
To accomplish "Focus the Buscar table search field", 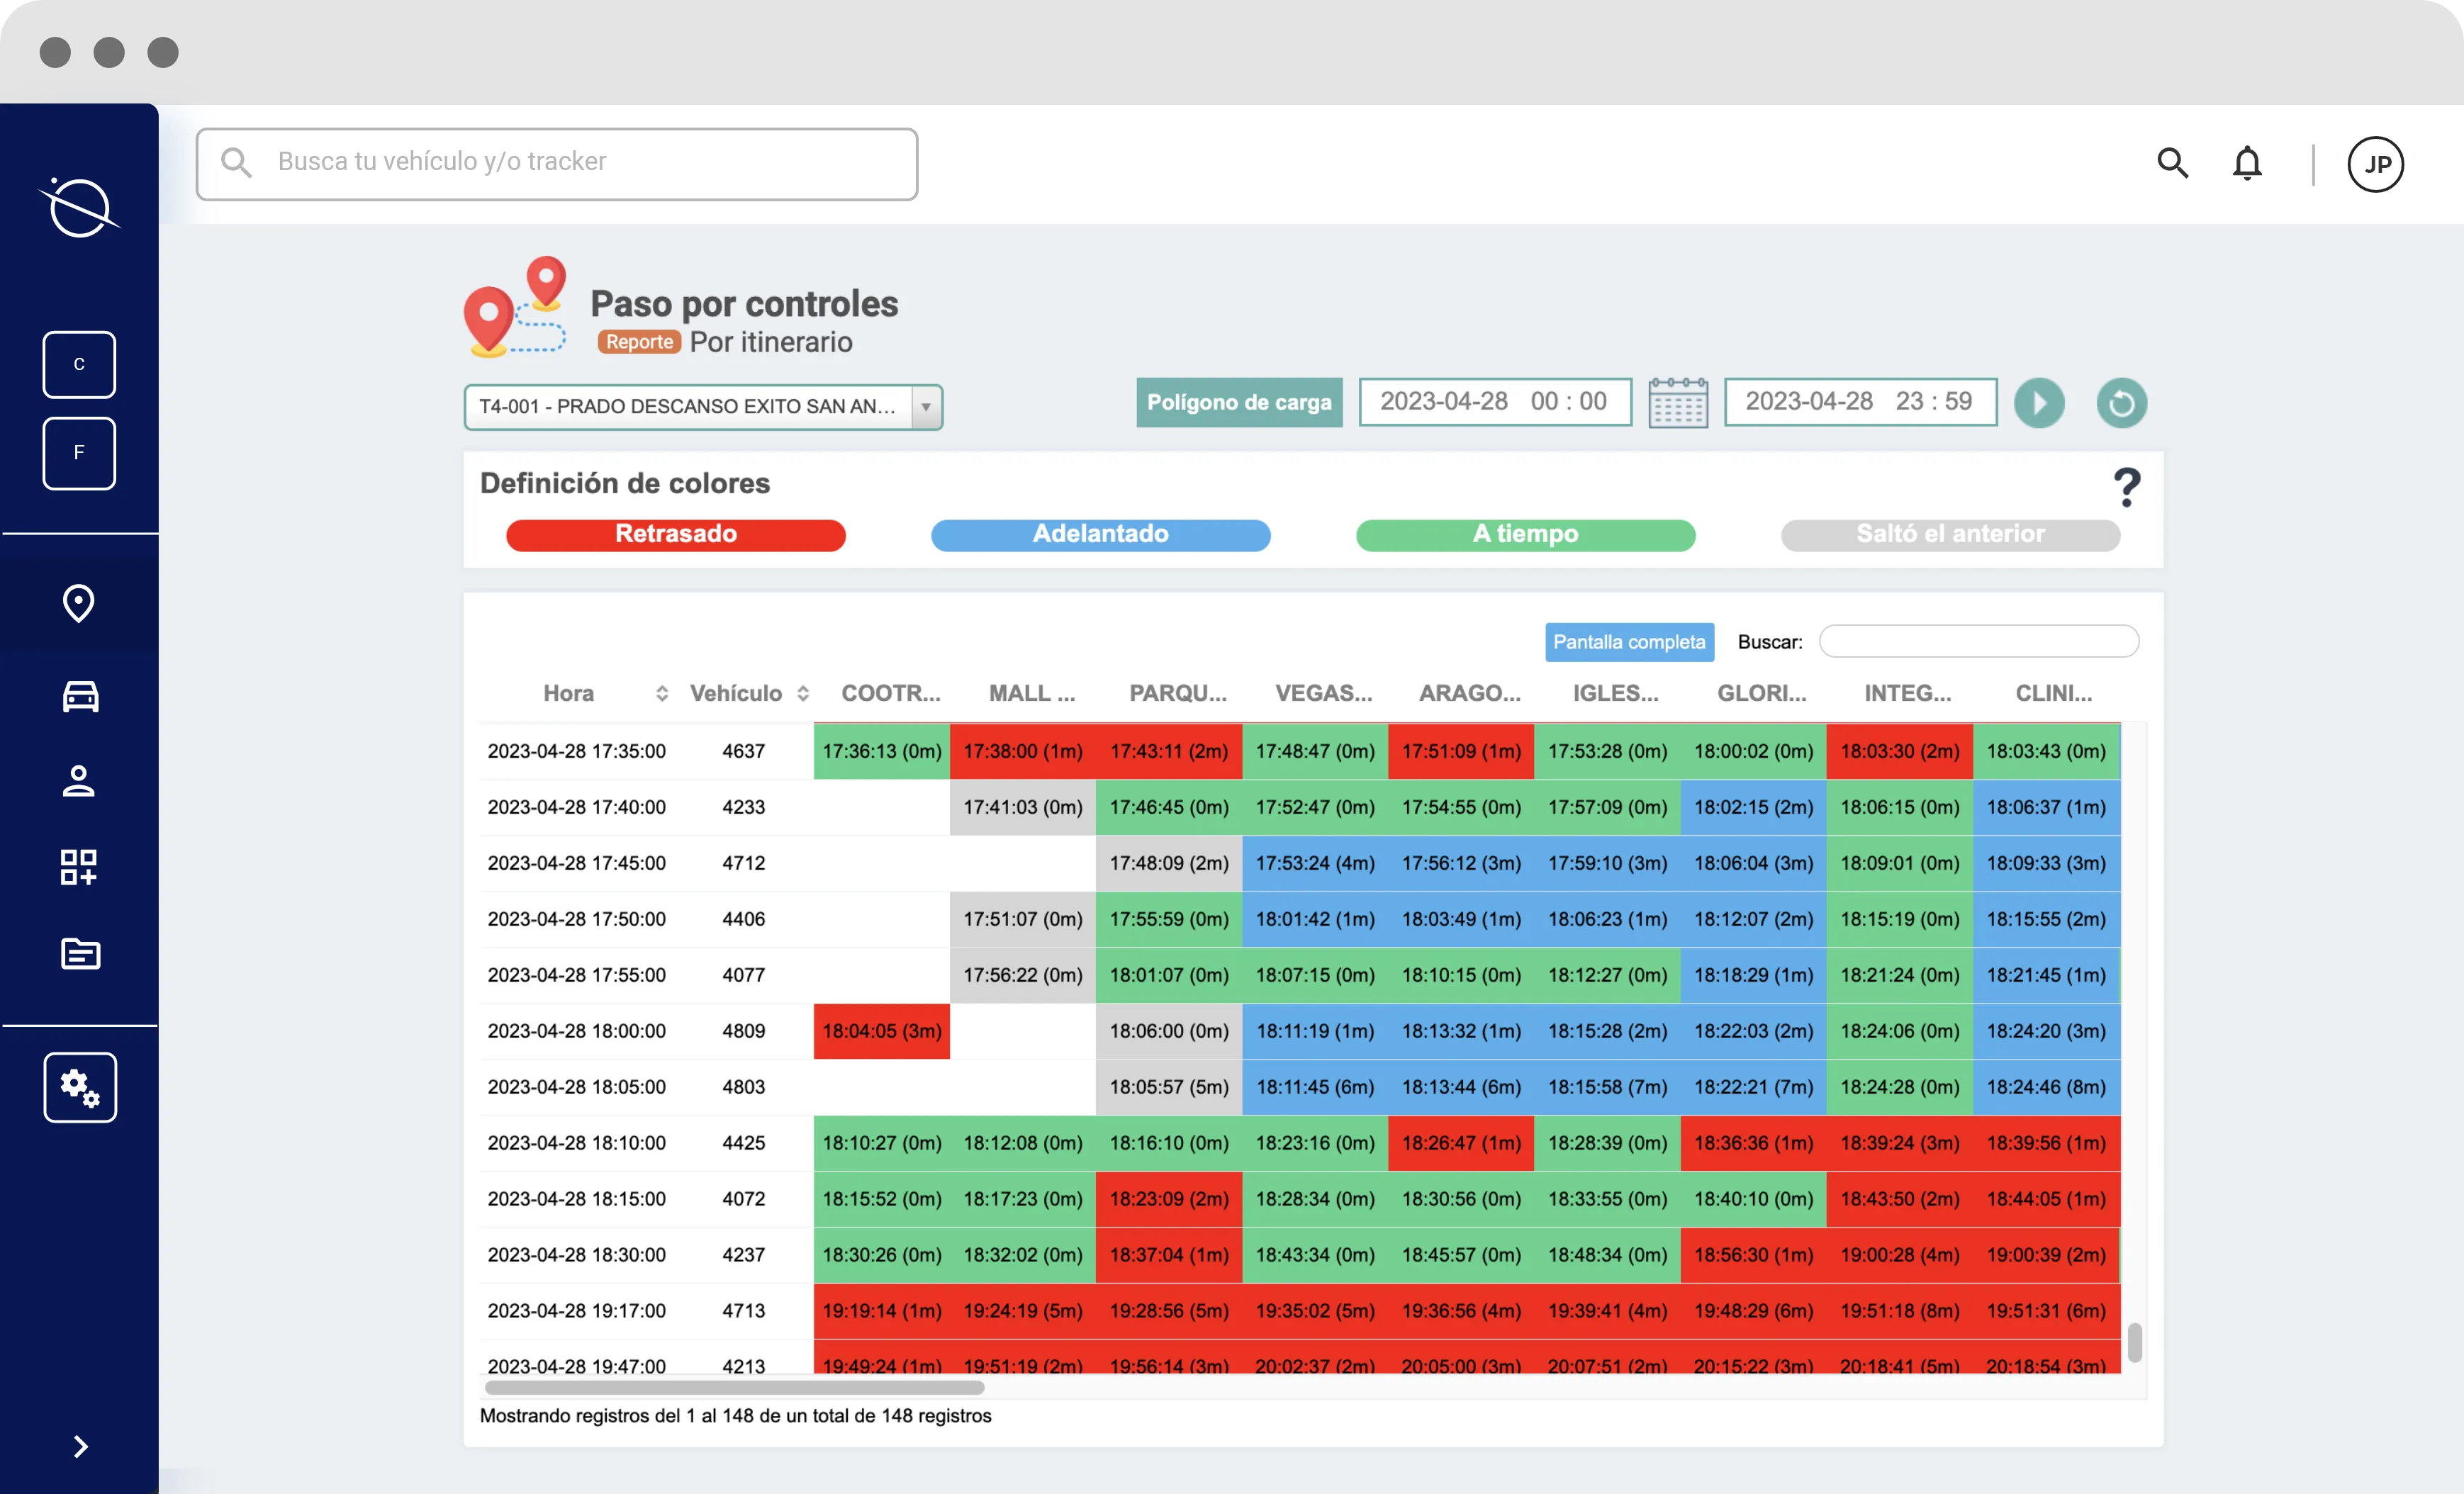I will (1978, 641).
